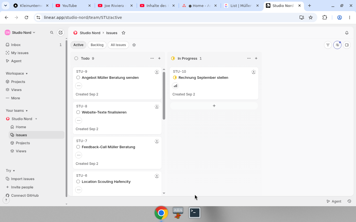
Task: Click the address bar URL field
Action: pos(167,17)
